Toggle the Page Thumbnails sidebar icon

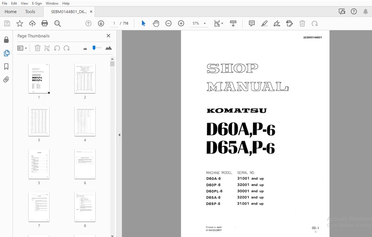coord(6,53)
